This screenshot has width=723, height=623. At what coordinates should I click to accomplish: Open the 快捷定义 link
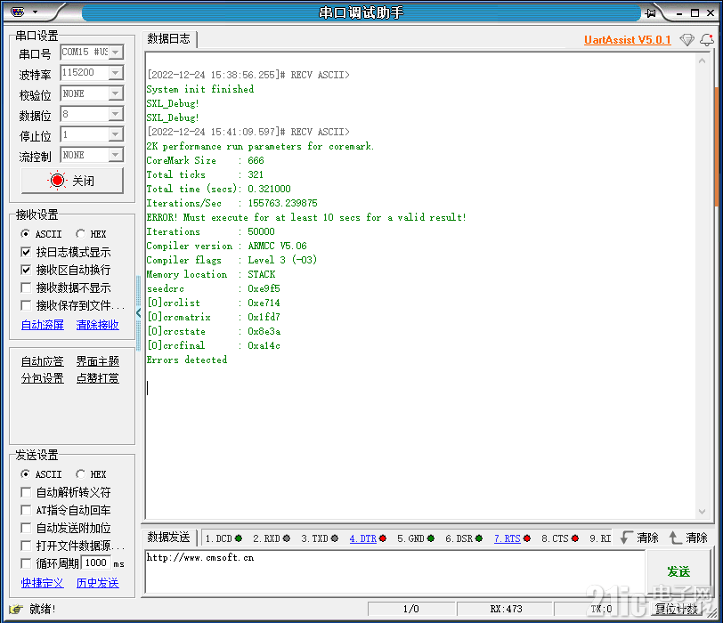click(x=43, y=583)
